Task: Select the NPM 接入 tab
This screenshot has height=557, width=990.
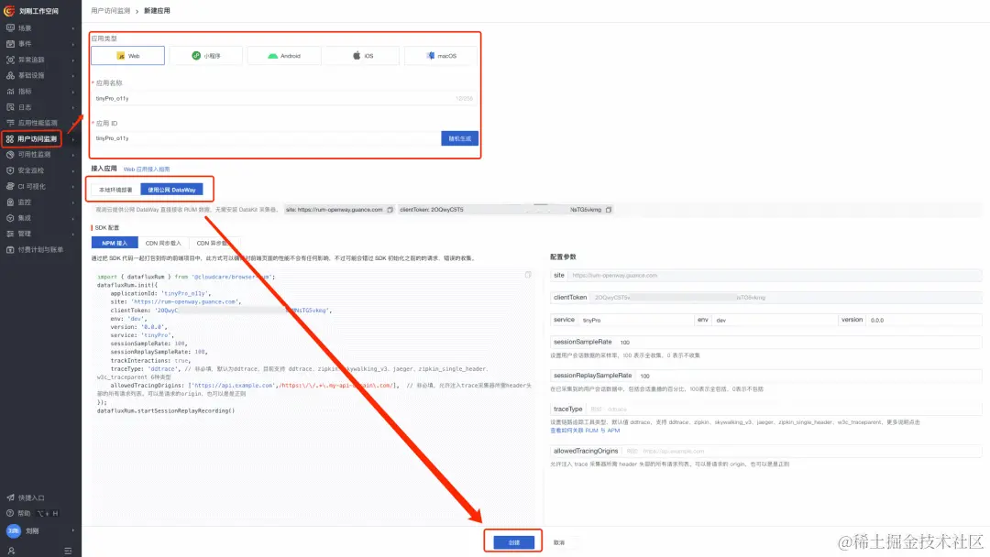Action: pyautogui.click(x=115, y=243)
